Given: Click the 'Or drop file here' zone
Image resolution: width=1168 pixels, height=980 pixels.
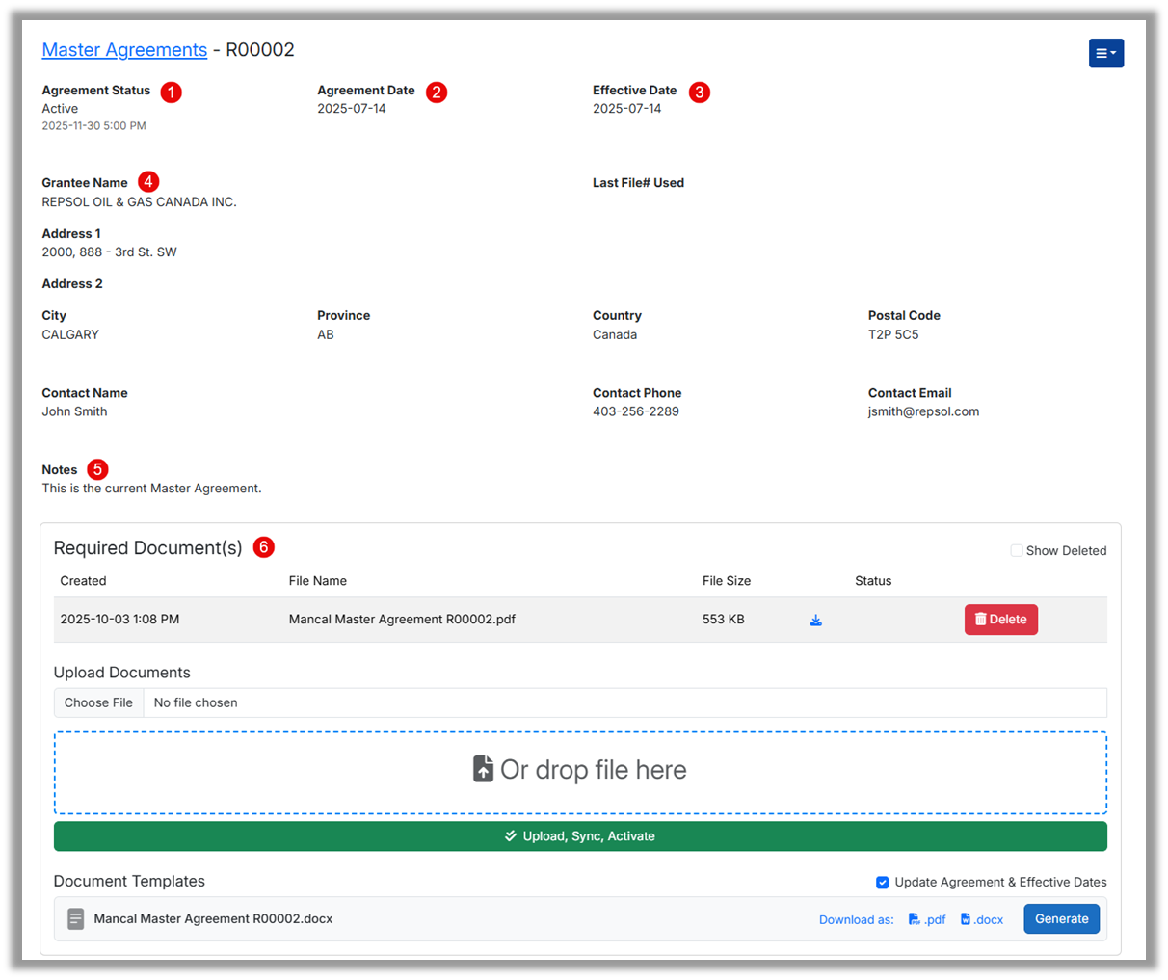Looking at the screenshot, I should click(580, 772).
